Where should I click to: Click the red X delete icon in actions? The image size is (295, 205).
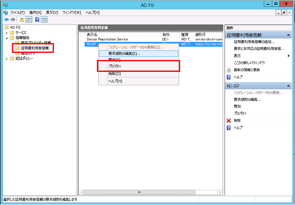[x=229, y=121]
